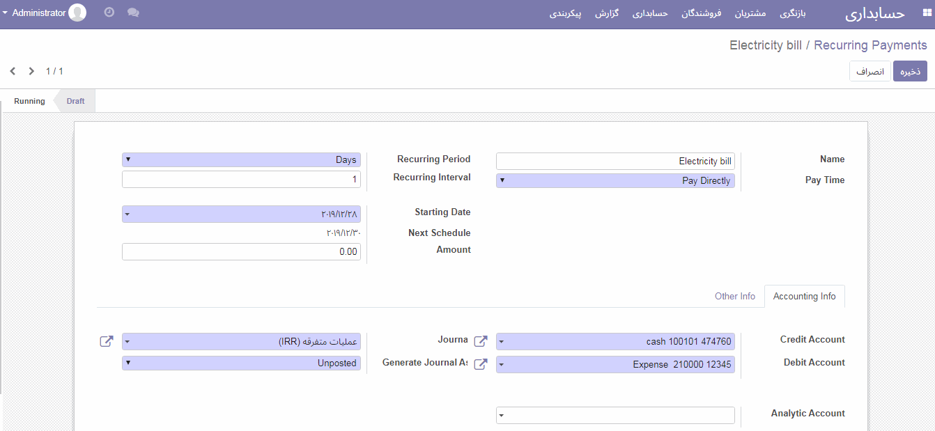Open external link for Debit Account
This screenshot has width=935, height=431.
(x=481, y=364)
